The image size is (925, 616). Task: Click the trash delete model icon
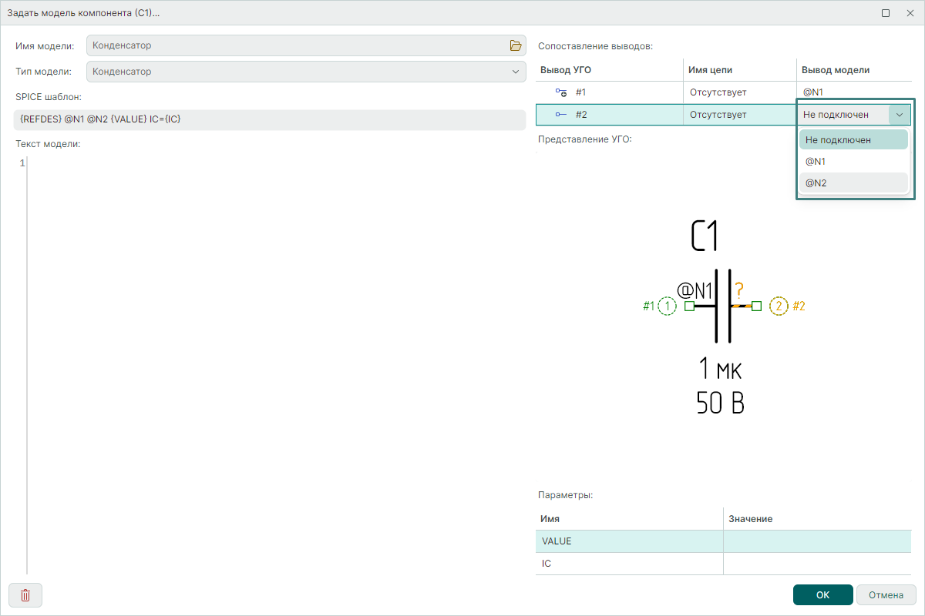[25, 595]
